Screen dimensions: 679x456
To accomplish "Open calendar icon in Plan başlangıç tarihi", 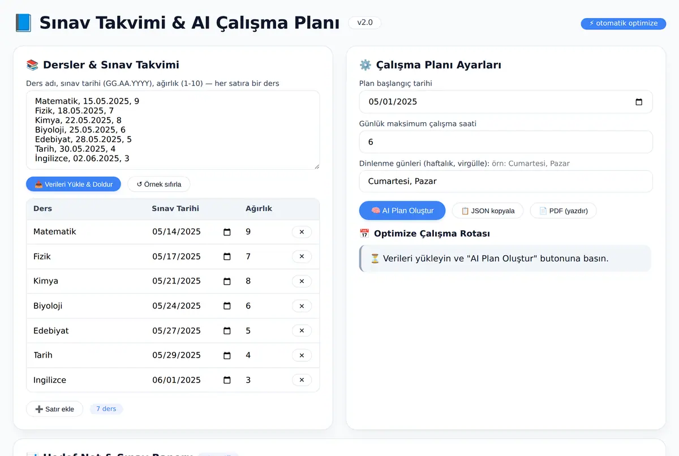I will point(639,102).
